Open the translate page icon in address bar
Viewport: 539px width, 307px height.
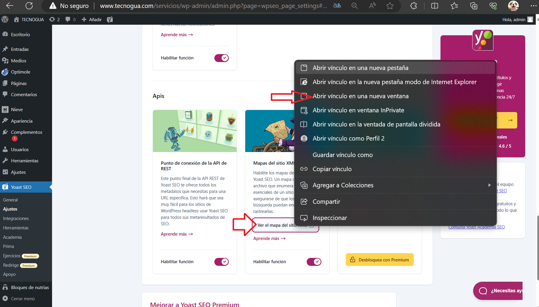click(337, 6)
